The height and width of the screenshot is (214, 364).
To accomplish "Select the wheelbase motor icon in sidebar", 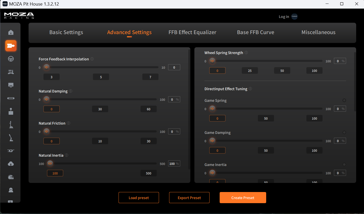I will (x=11, y=46).
